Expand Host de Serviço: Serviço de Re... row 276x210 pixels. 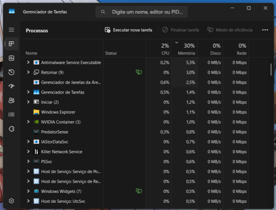[x=28, y=181]
